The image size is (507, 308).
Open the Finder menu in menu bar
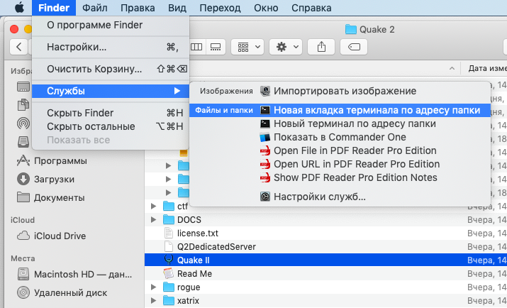click(54, 8)
